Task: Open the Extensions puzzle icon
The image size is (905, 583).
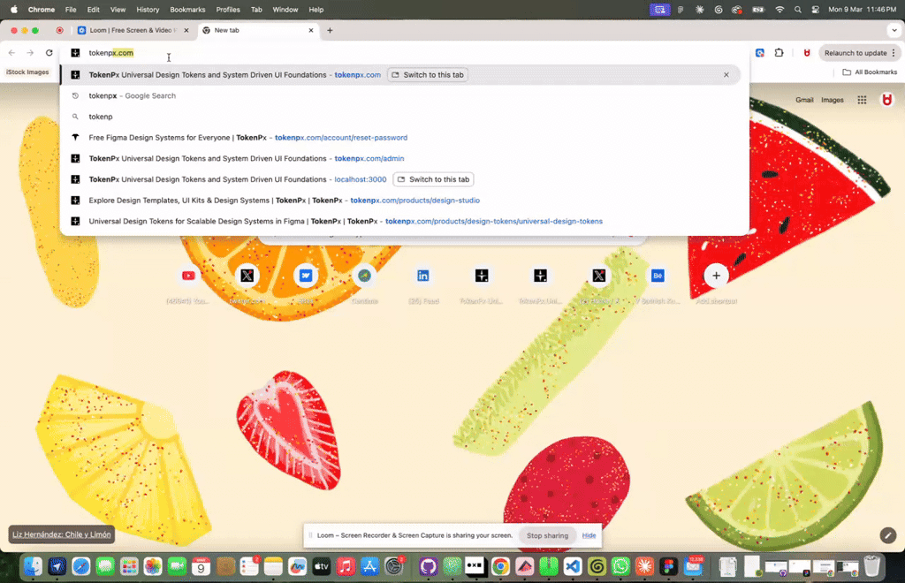Action: tap(780, 52)
